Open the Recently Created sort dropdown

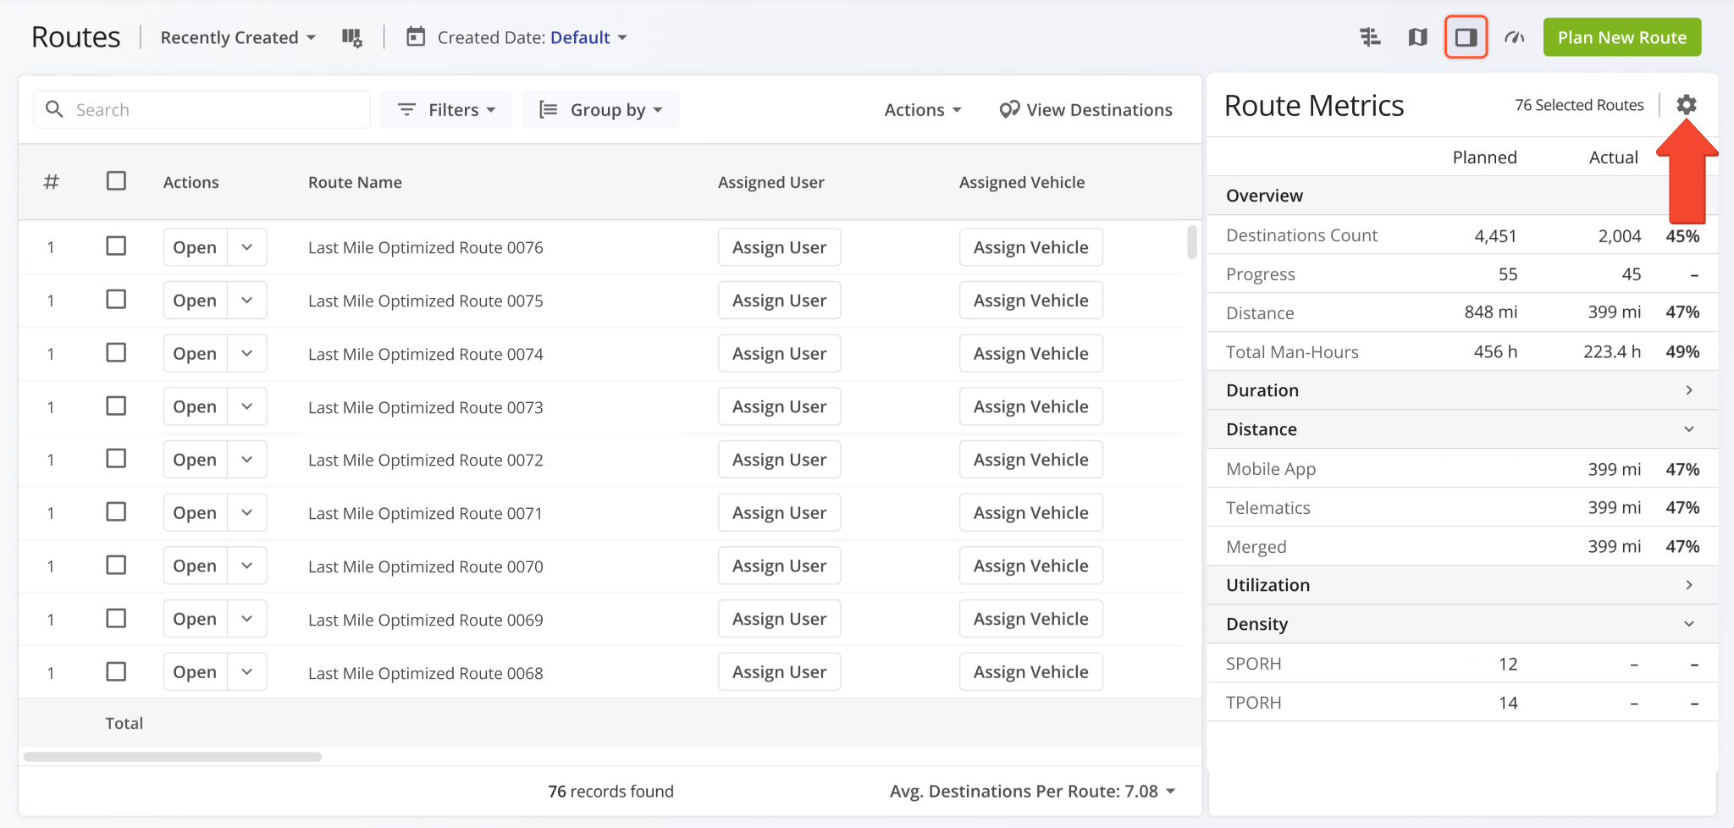(237, 36)
